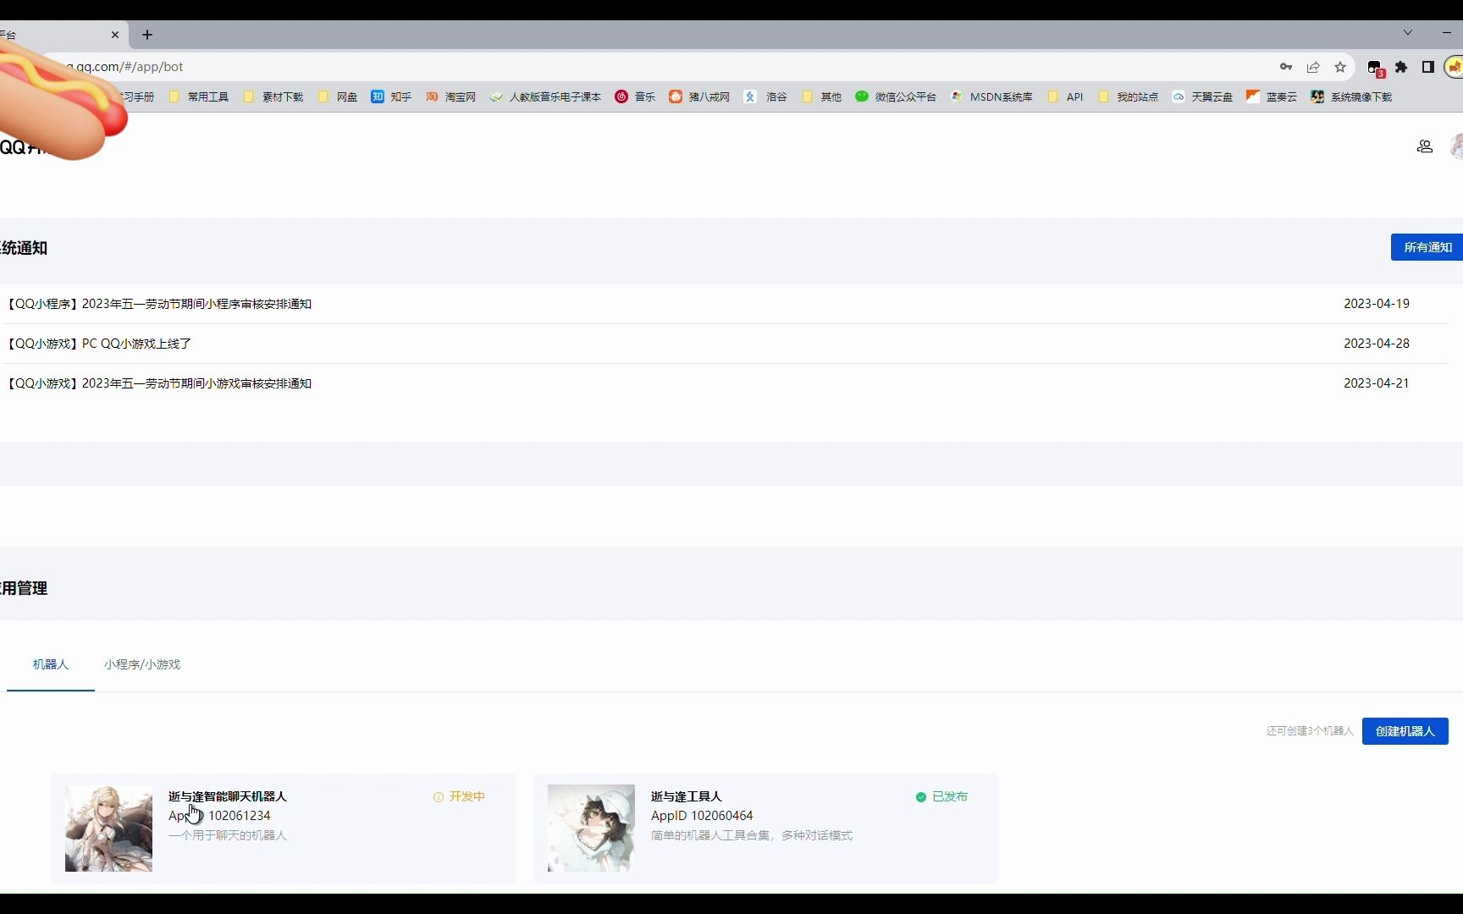Open the 逝与逢工具人 card title
1463x914 pixels.
pos(687,796)
